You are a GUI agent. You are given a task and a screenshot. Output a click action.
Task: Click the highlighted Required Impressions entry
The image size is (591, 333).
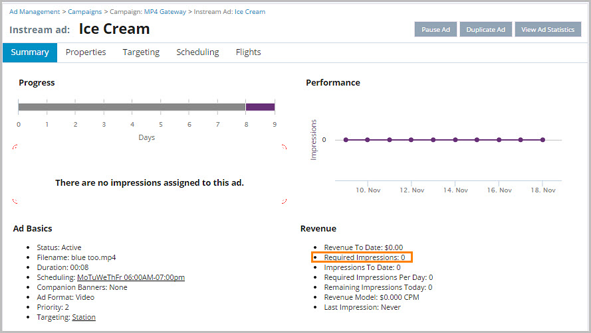coord(364,257)
